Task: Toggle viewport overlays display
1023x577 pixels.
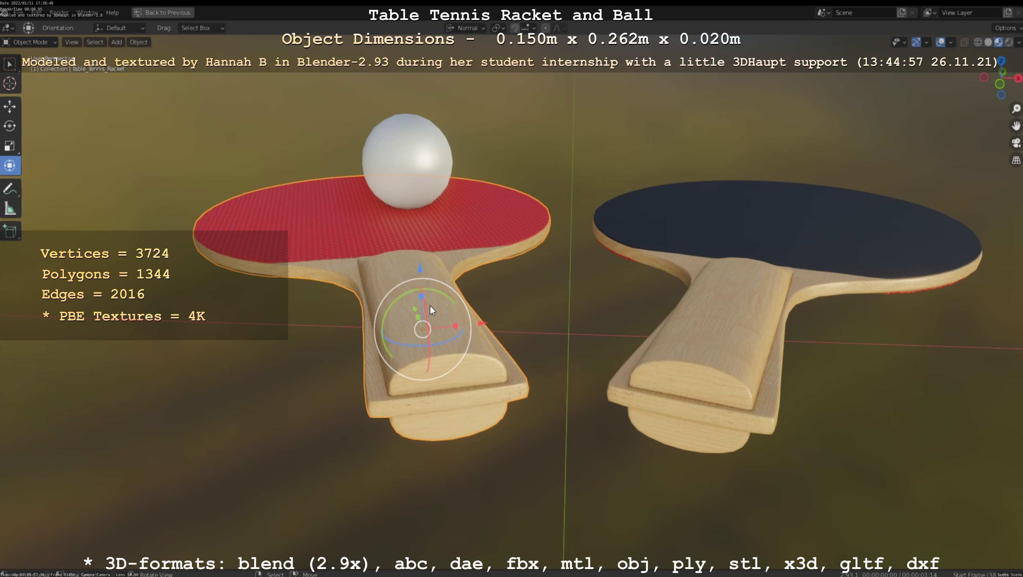Action: coord(940,42)
